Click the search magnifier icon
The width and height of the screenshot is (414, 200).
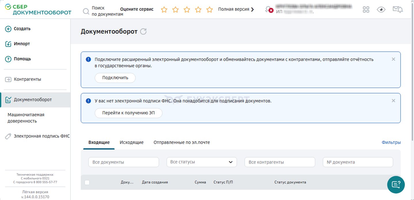coord(86,11)
